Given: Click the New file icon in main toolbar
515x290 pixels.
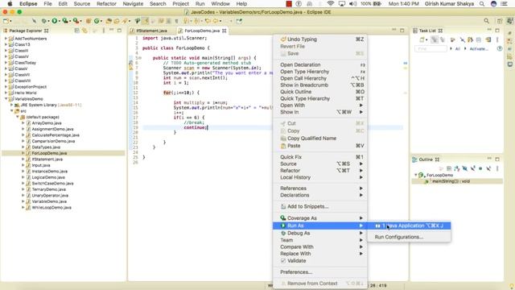Looking at the screenshot, I should (6, 21).
